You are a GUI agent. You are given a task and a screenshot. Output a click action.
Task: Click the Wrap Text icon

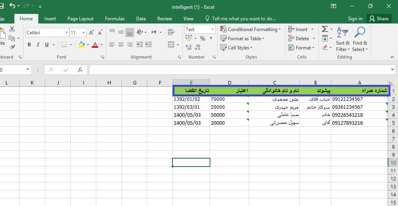171,33
